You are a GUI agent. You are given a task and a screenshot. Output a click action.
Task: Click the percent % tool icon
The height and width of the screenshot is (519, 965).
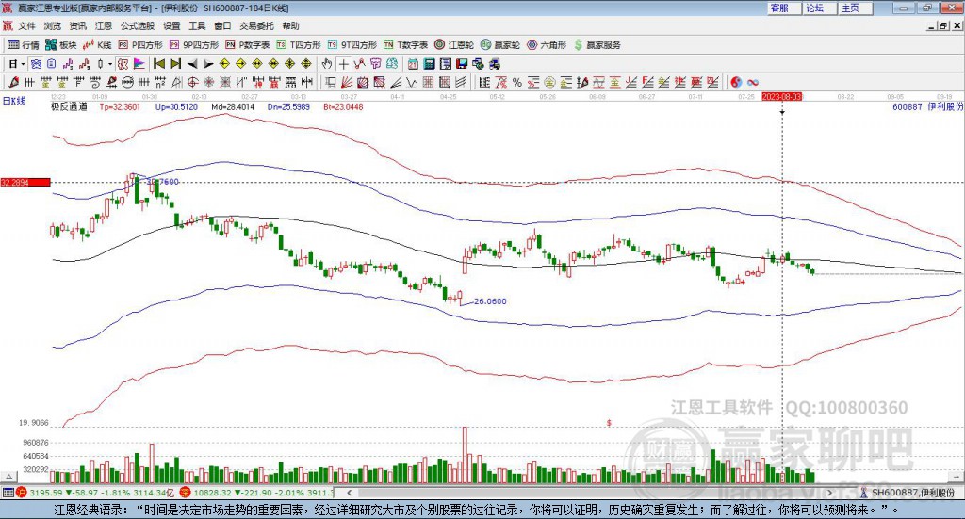[x=517, y=82]
